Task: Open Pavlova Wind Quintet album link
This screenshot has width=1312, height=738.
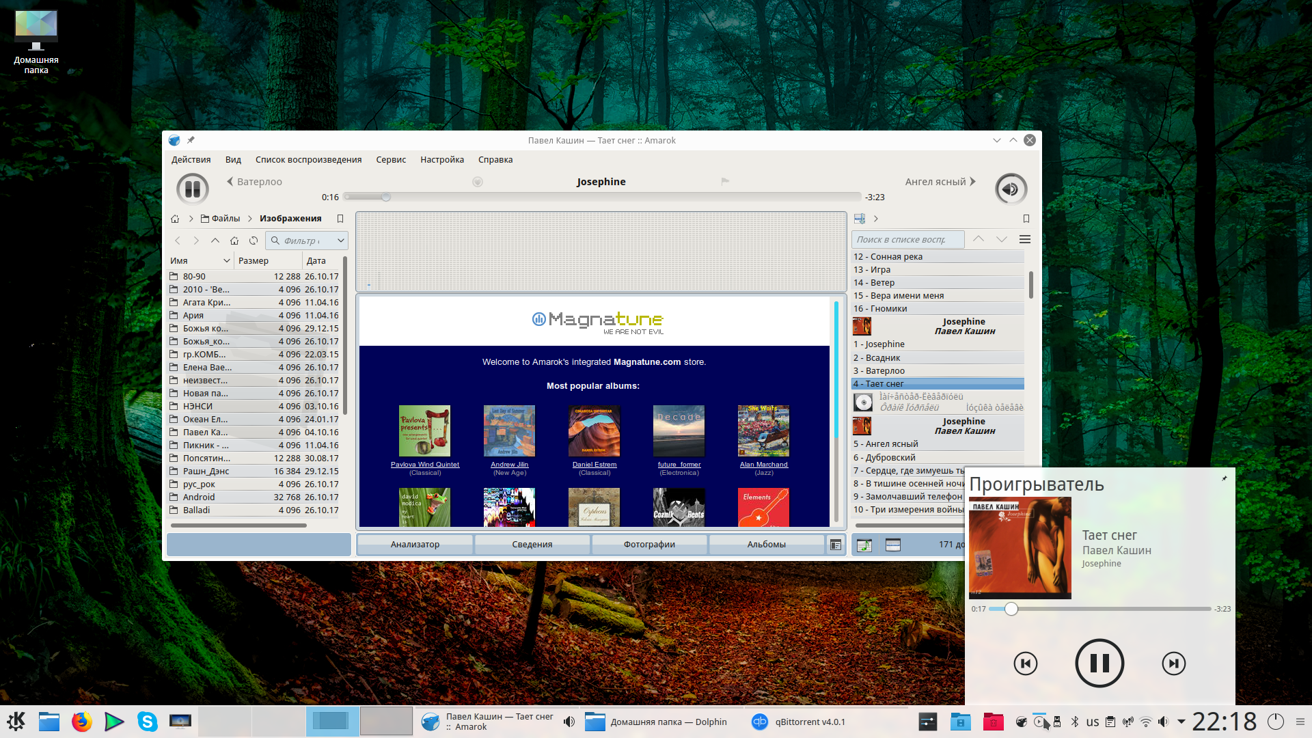Action: coord(424,465)
